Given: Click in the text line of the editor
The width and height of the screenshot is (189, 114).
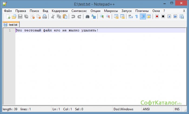Looking at the screenshot, I should [57, 31].
